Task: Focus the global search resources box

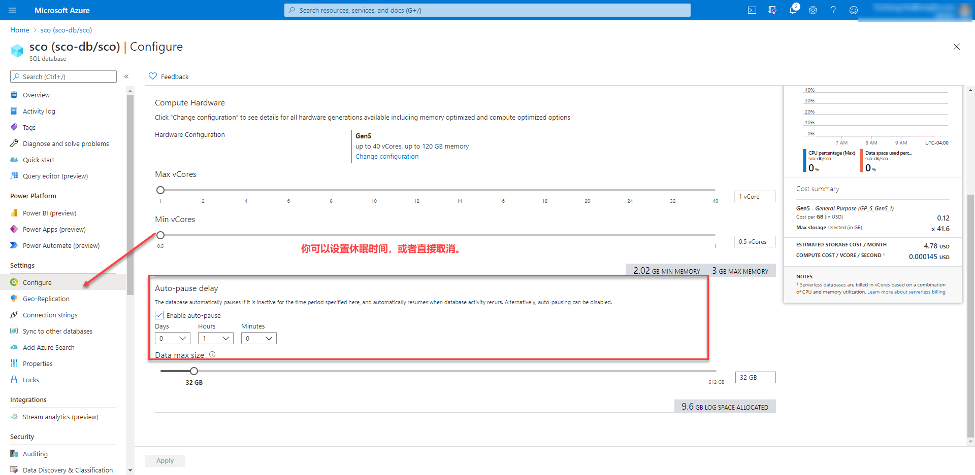Action: tap(487, 10)
